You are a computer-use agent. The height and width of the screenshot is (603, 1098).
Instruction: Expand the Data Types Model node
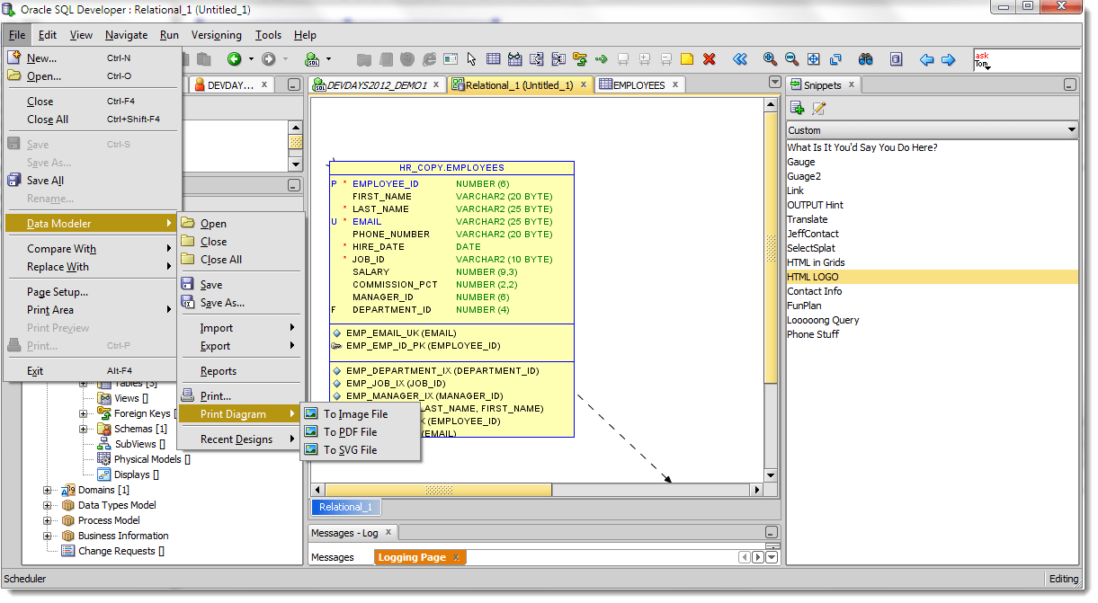pos(48,505)
